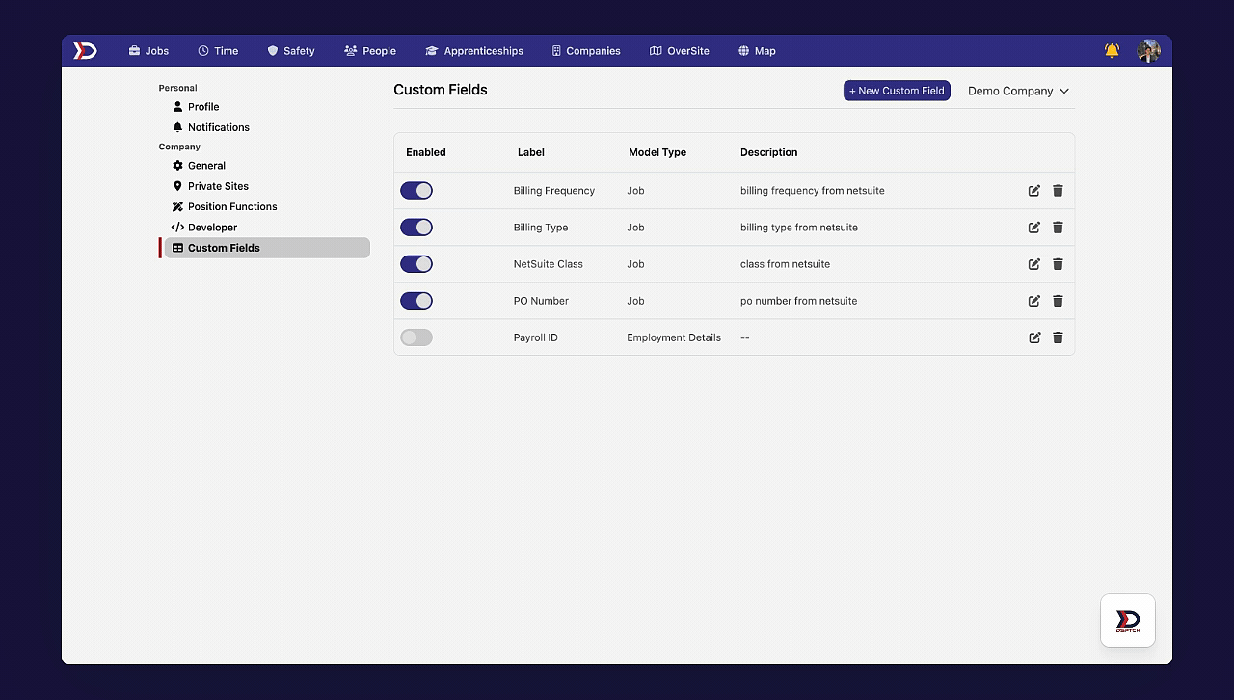Delete the PO Number custom field

1058,301
